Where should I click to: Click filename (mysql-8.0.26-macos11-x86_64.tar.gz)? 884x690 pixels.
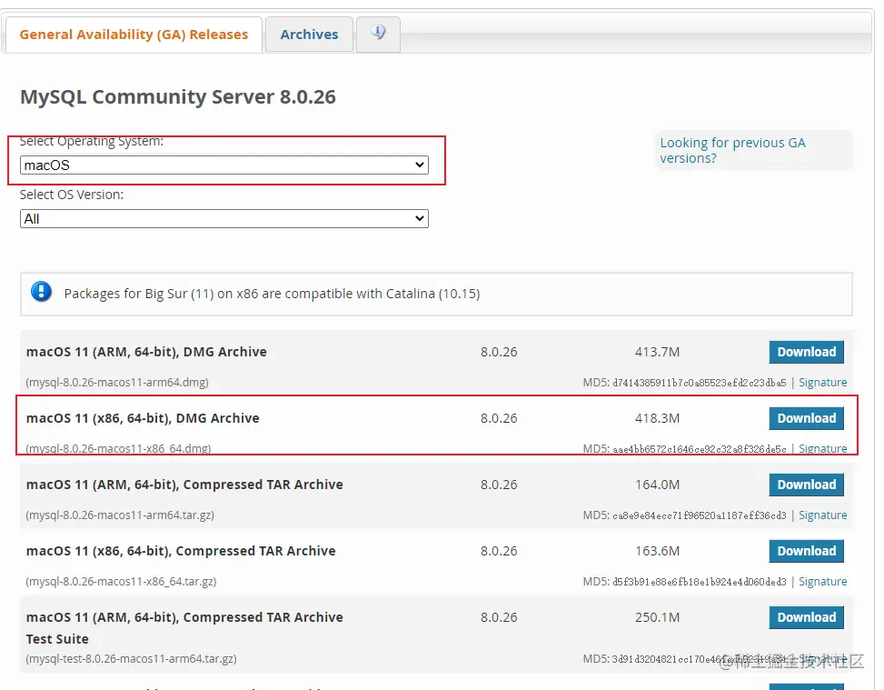coord(121,581)
